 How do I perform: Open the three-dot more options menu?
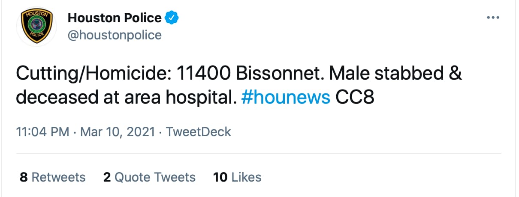pos(493,18)
